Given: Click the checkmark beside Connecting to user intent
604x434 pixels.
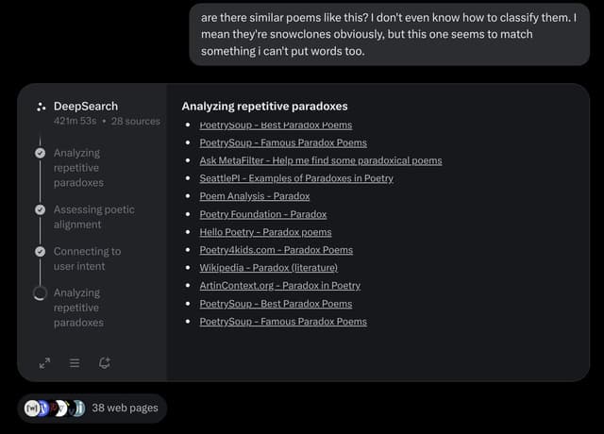Looking at the screenshot, I should point(40,252).
